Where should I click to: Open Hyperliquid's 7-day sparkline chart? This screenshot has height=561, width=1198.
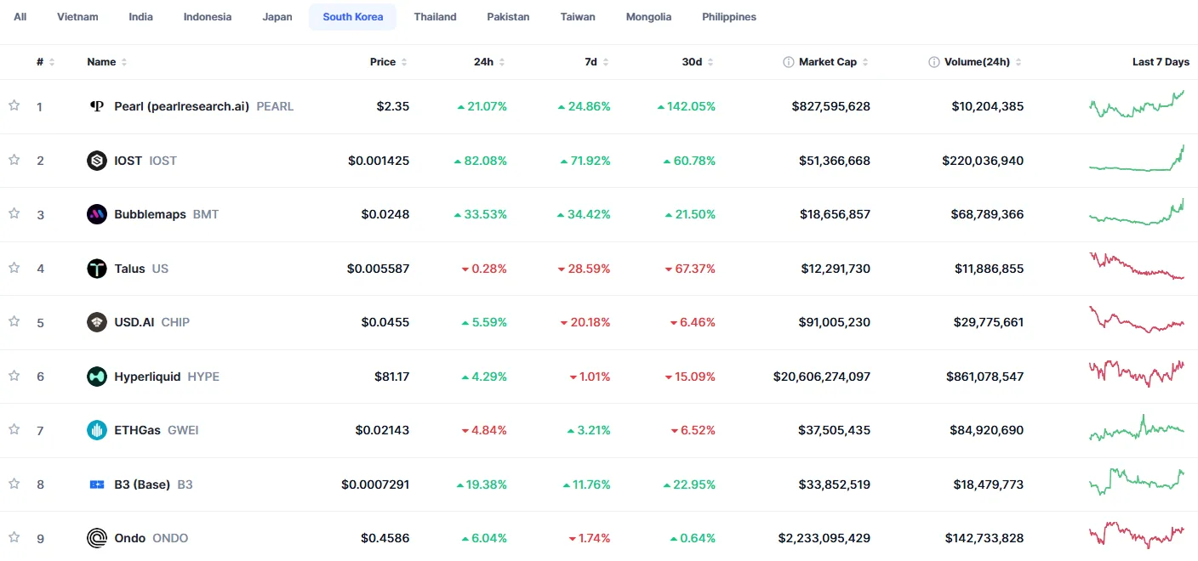1137,374
